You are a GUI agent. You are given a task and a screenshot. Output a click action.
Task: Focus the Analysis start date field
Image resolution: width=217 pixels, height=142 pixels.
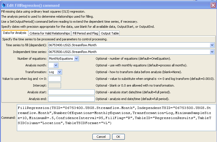(x=71, y=92)
